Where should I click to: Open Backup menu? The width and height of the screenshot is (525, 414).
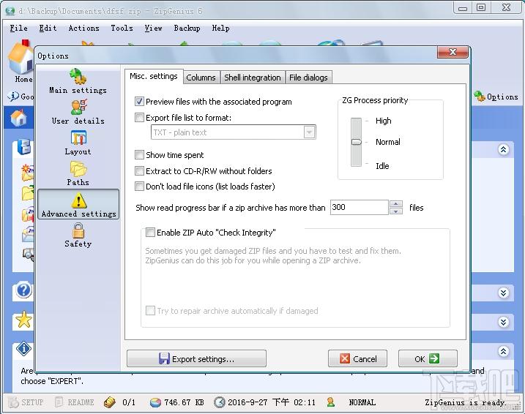coord(187,29)
